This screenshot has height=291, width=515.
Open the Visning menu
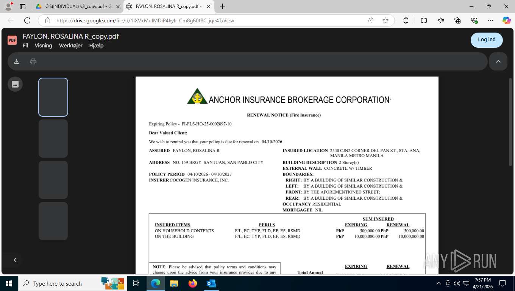pyautogui.click(x=43, y=45)
